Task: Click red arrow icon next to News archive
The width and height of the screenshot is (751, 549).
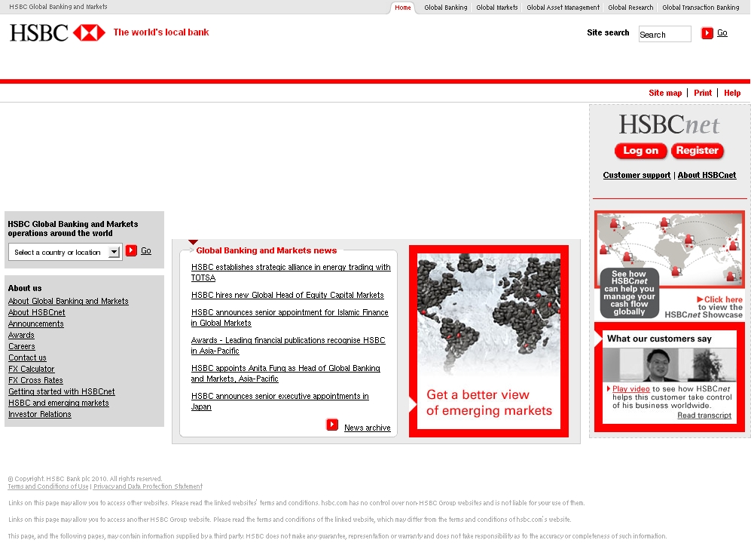Action: pyautogui.click(x=332, y=425)
